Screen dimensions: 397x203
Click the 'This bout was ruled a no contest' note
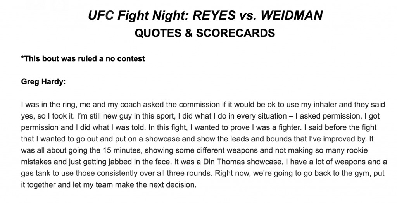pyautogui.click(x=83, y=59)
